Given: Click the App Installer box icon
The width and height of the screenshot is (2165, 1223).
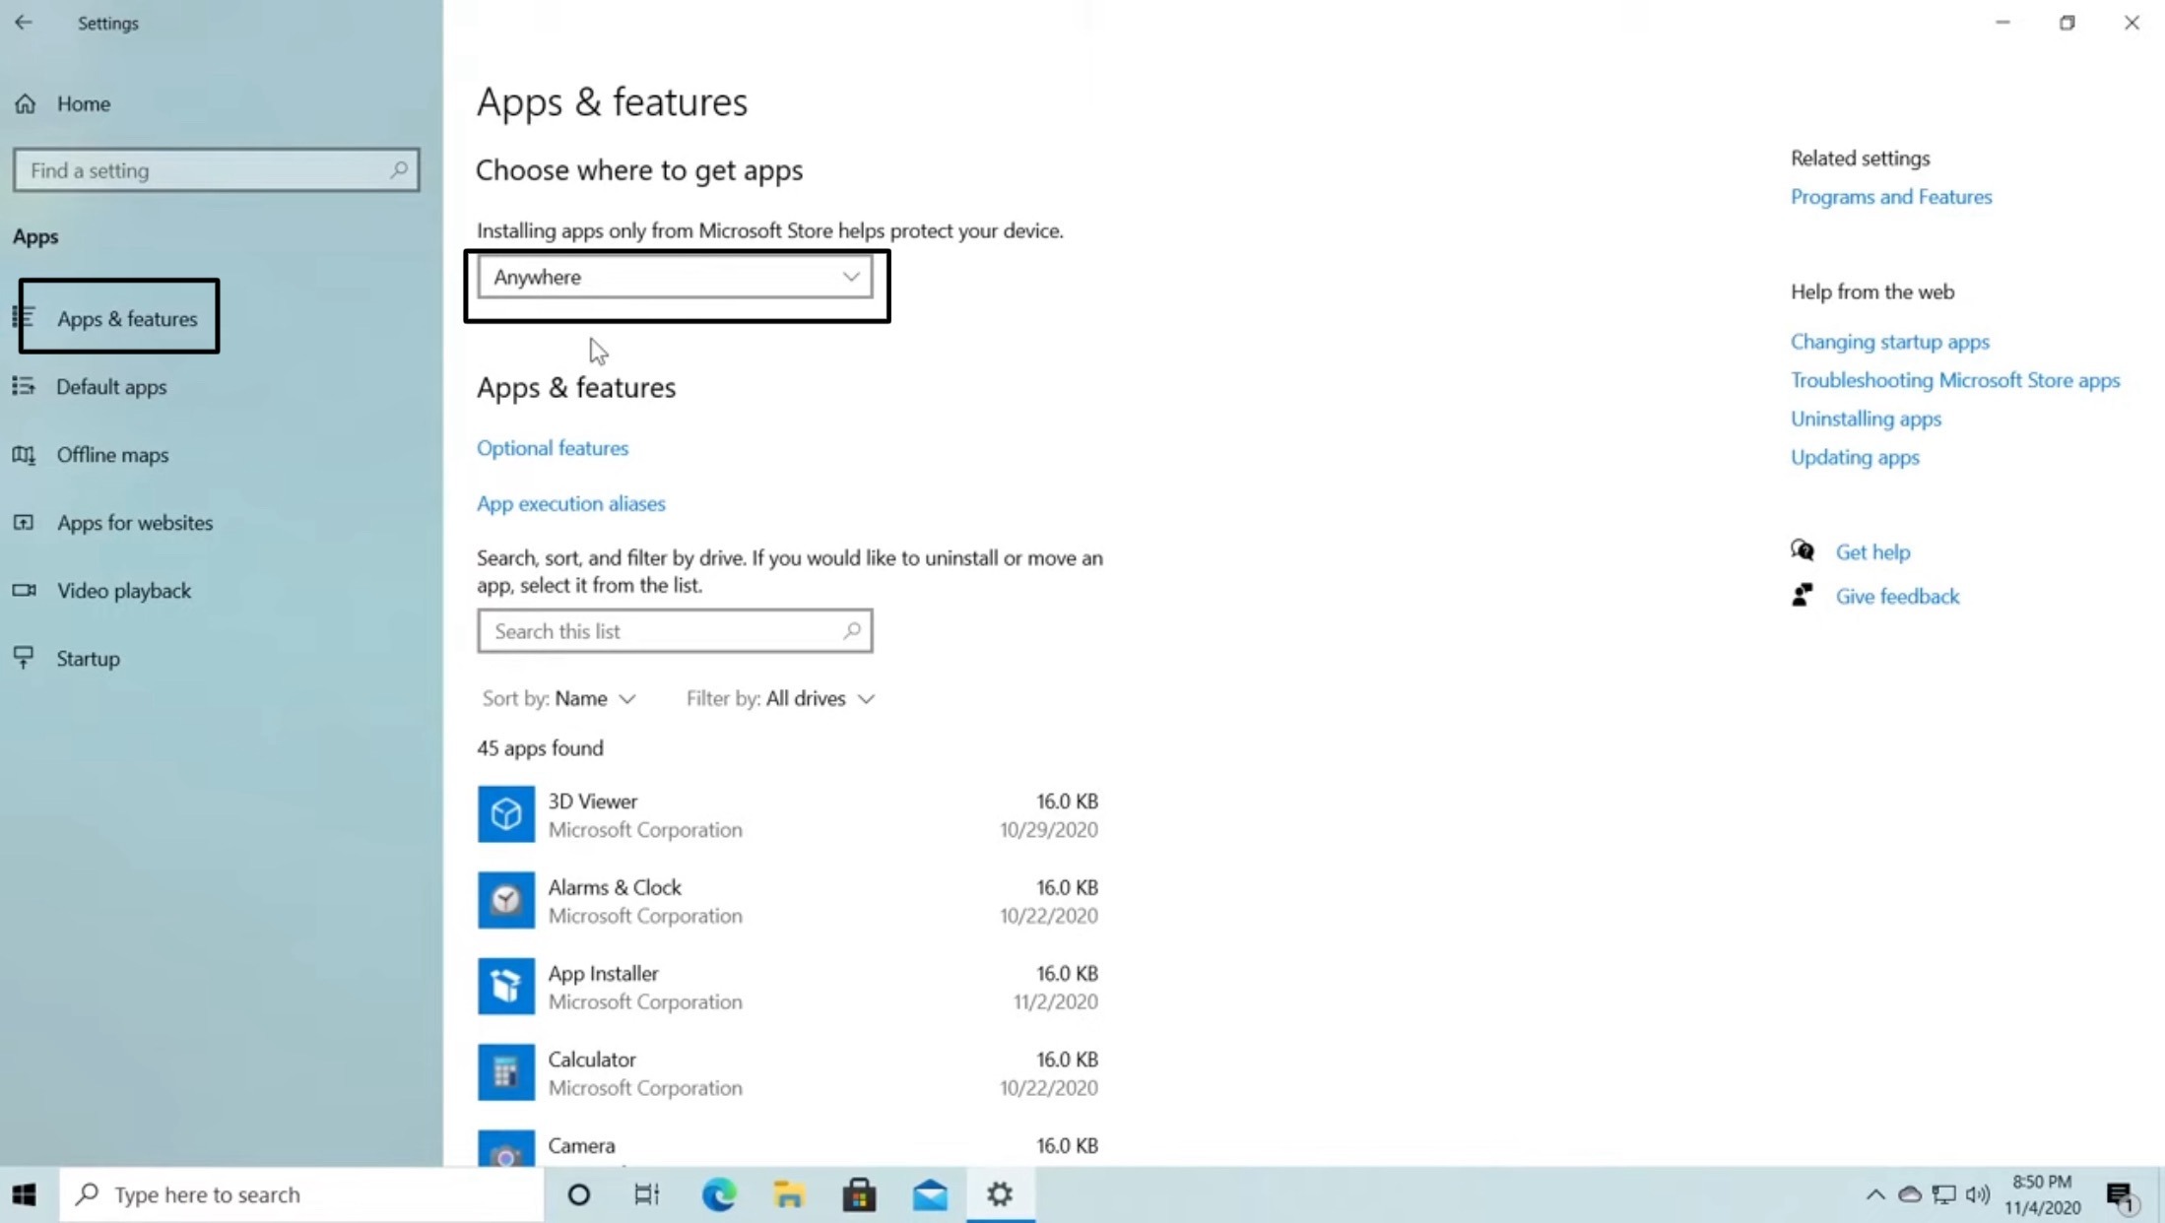Looking at the screenshot, I should (x=506, y=986).
